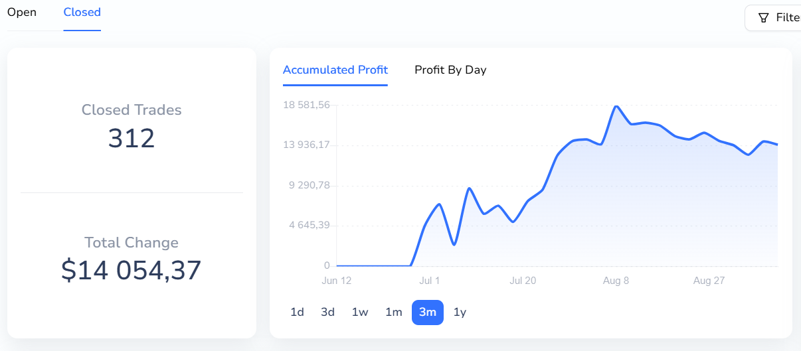Click the 18 581,56 y-axis label

click(x=306, y=105)
